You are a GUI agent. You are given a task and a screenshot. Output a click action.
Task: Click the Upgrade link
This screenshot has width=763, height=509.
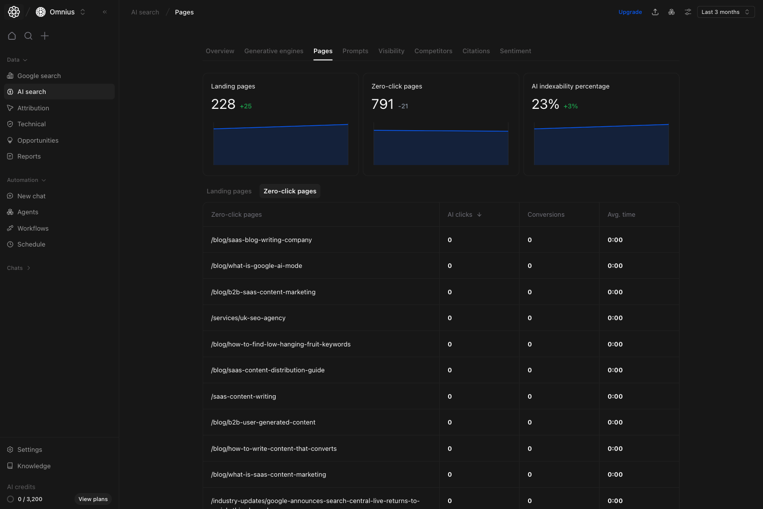[x=630, y=11]
